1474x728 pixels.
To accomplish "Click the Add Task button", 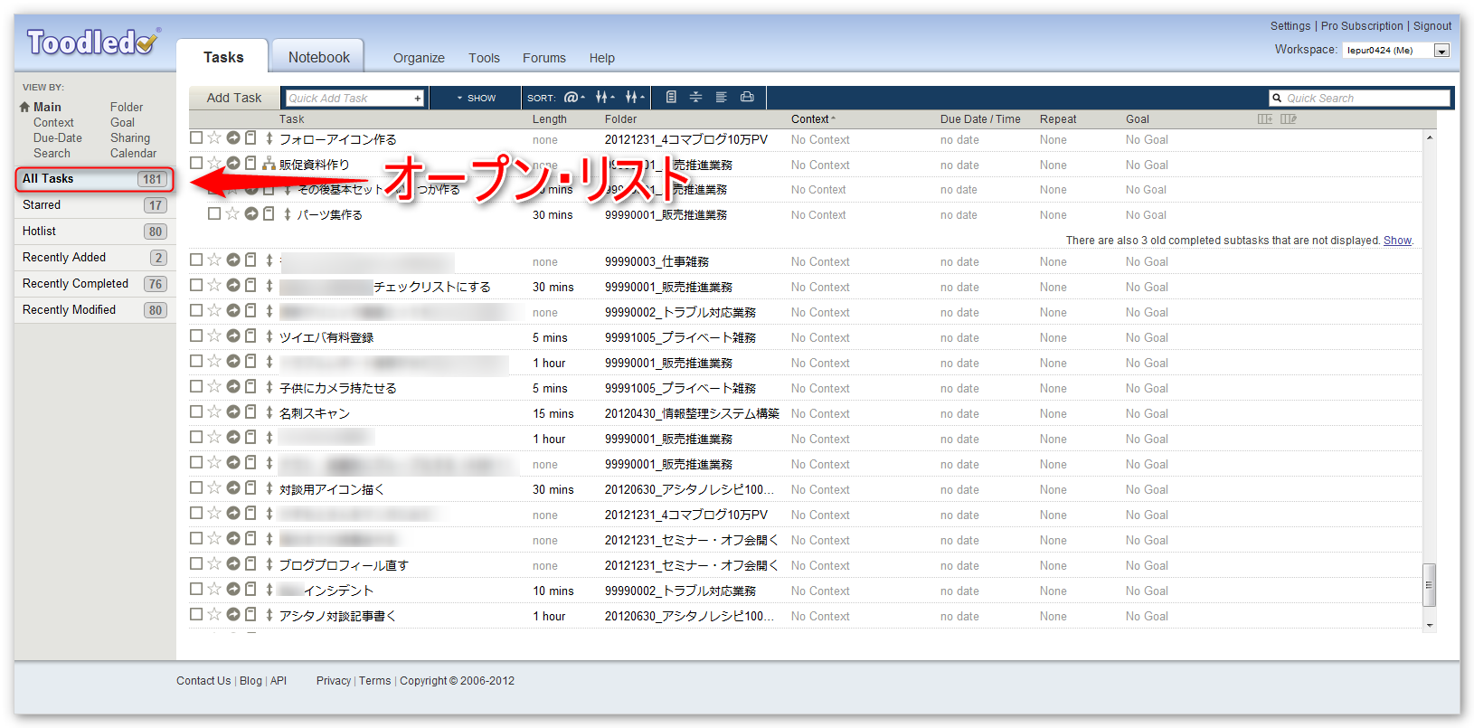I will 234,98.
